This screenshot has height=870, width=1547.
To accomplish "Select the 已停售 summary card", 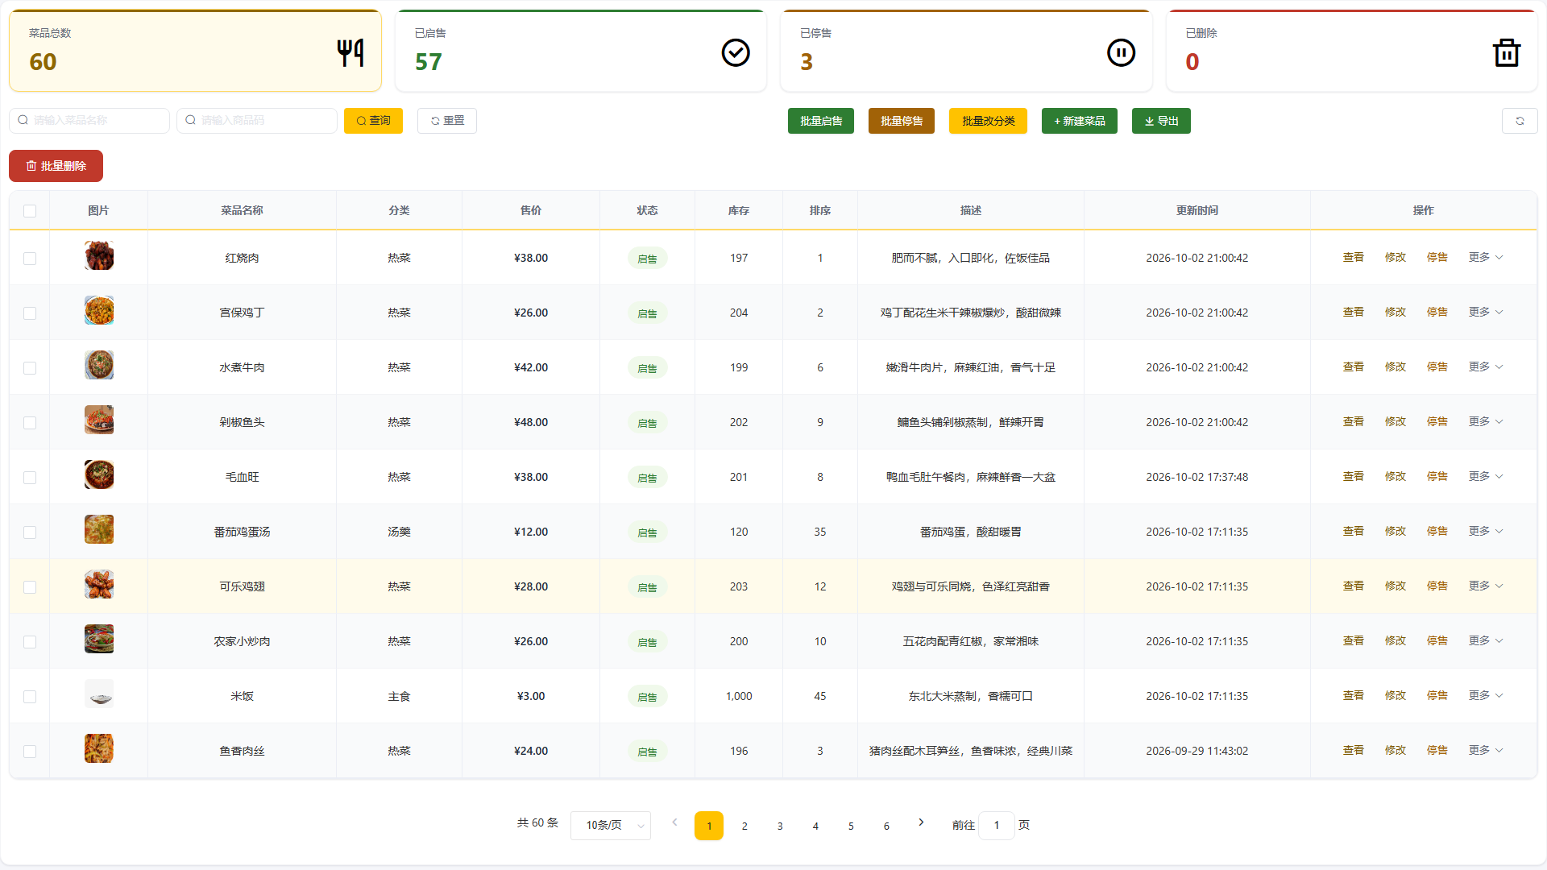I will (x=966, y=51).
